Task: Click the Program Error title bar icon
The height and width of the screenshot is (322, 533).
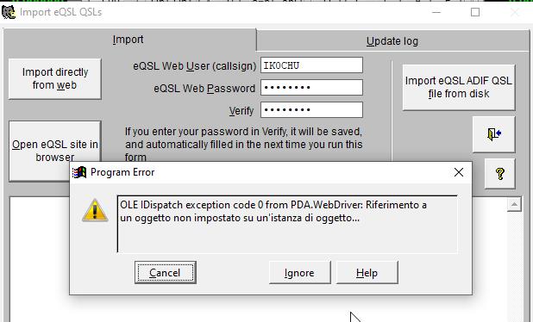Action: (x=79, y=172)
